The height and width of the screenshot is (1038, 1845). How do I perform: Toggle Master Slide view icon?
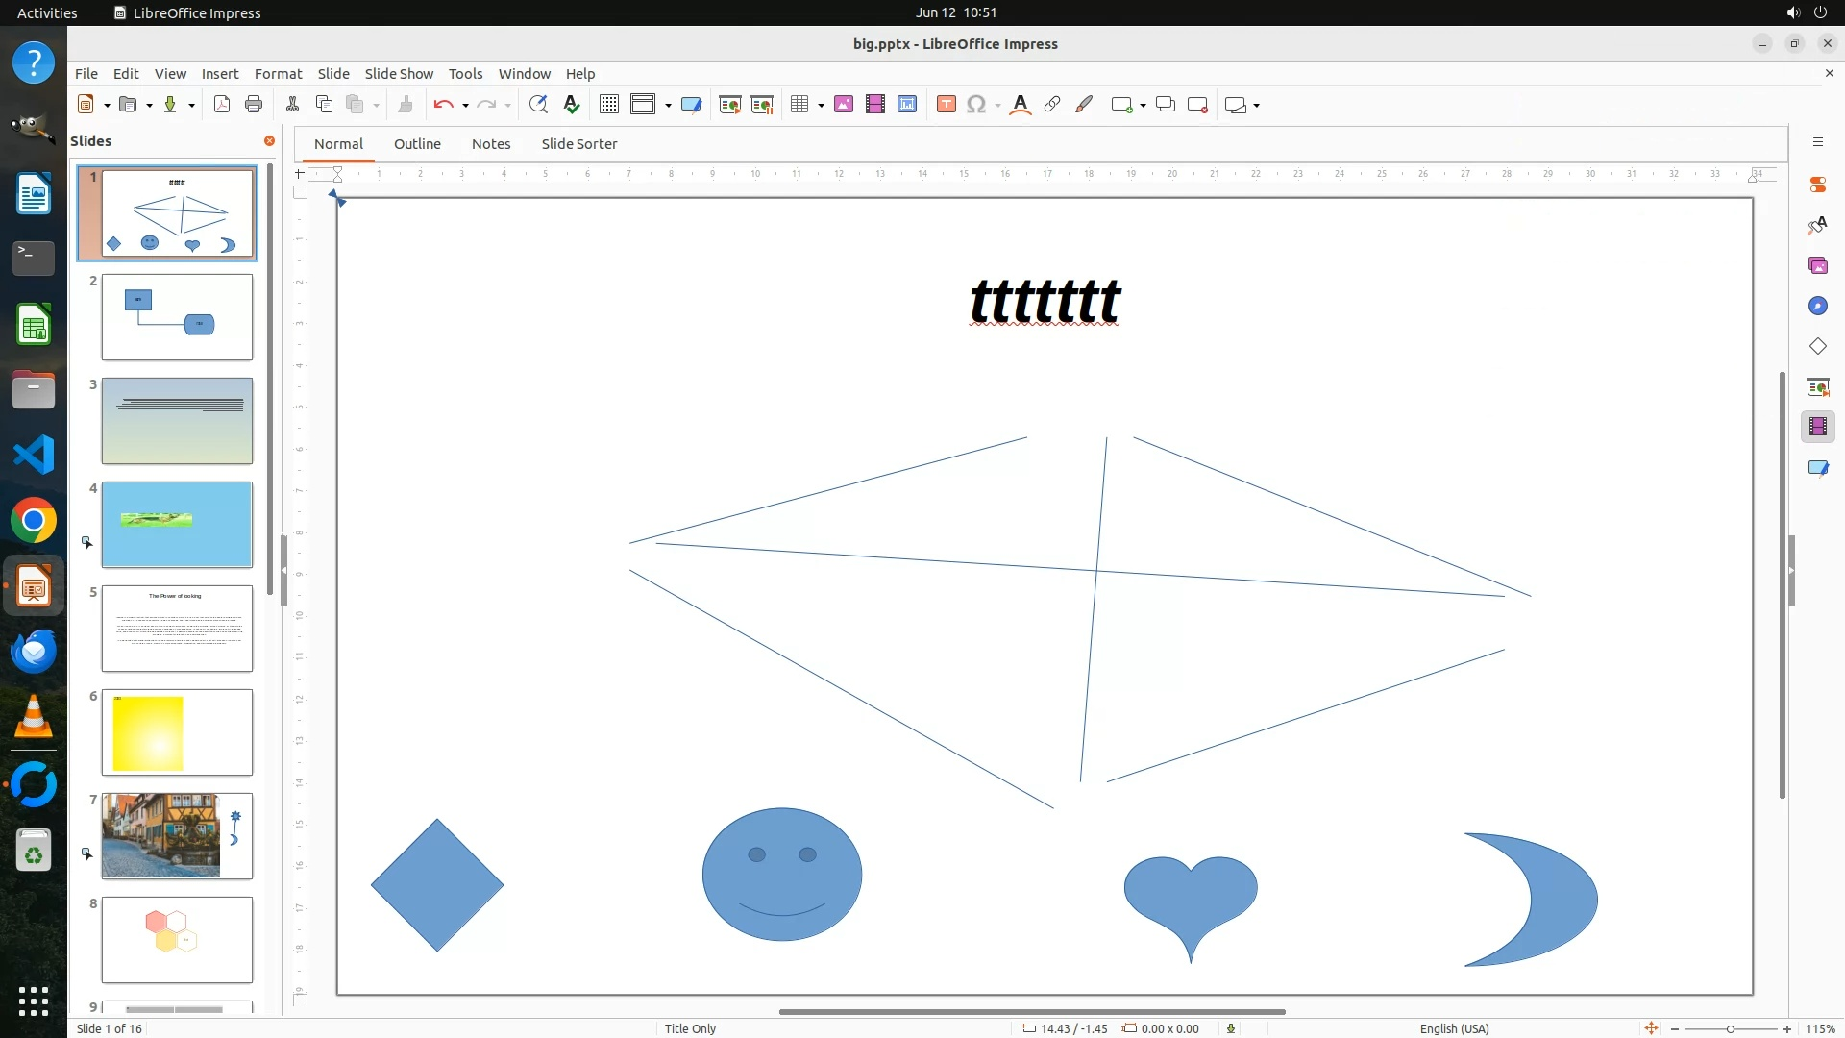[x=691, y=105]
